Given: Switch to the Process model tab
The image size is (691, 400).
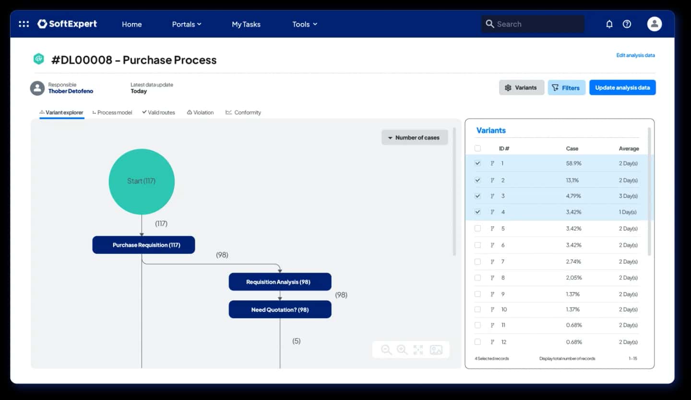Looking at the screenshot, I should (112, 113).
